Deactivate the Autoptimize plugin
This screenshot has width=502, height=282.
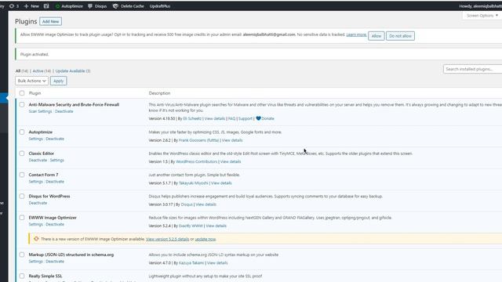55,139
